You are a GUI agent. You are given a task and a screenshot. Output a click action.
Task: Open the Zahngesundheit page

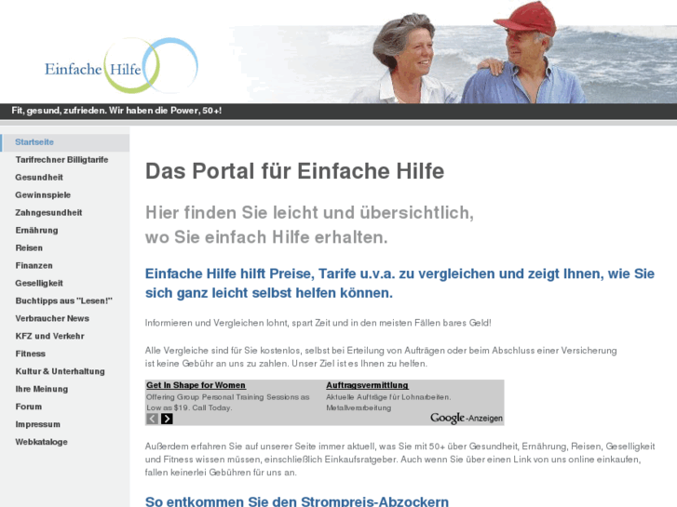(48, 213)
